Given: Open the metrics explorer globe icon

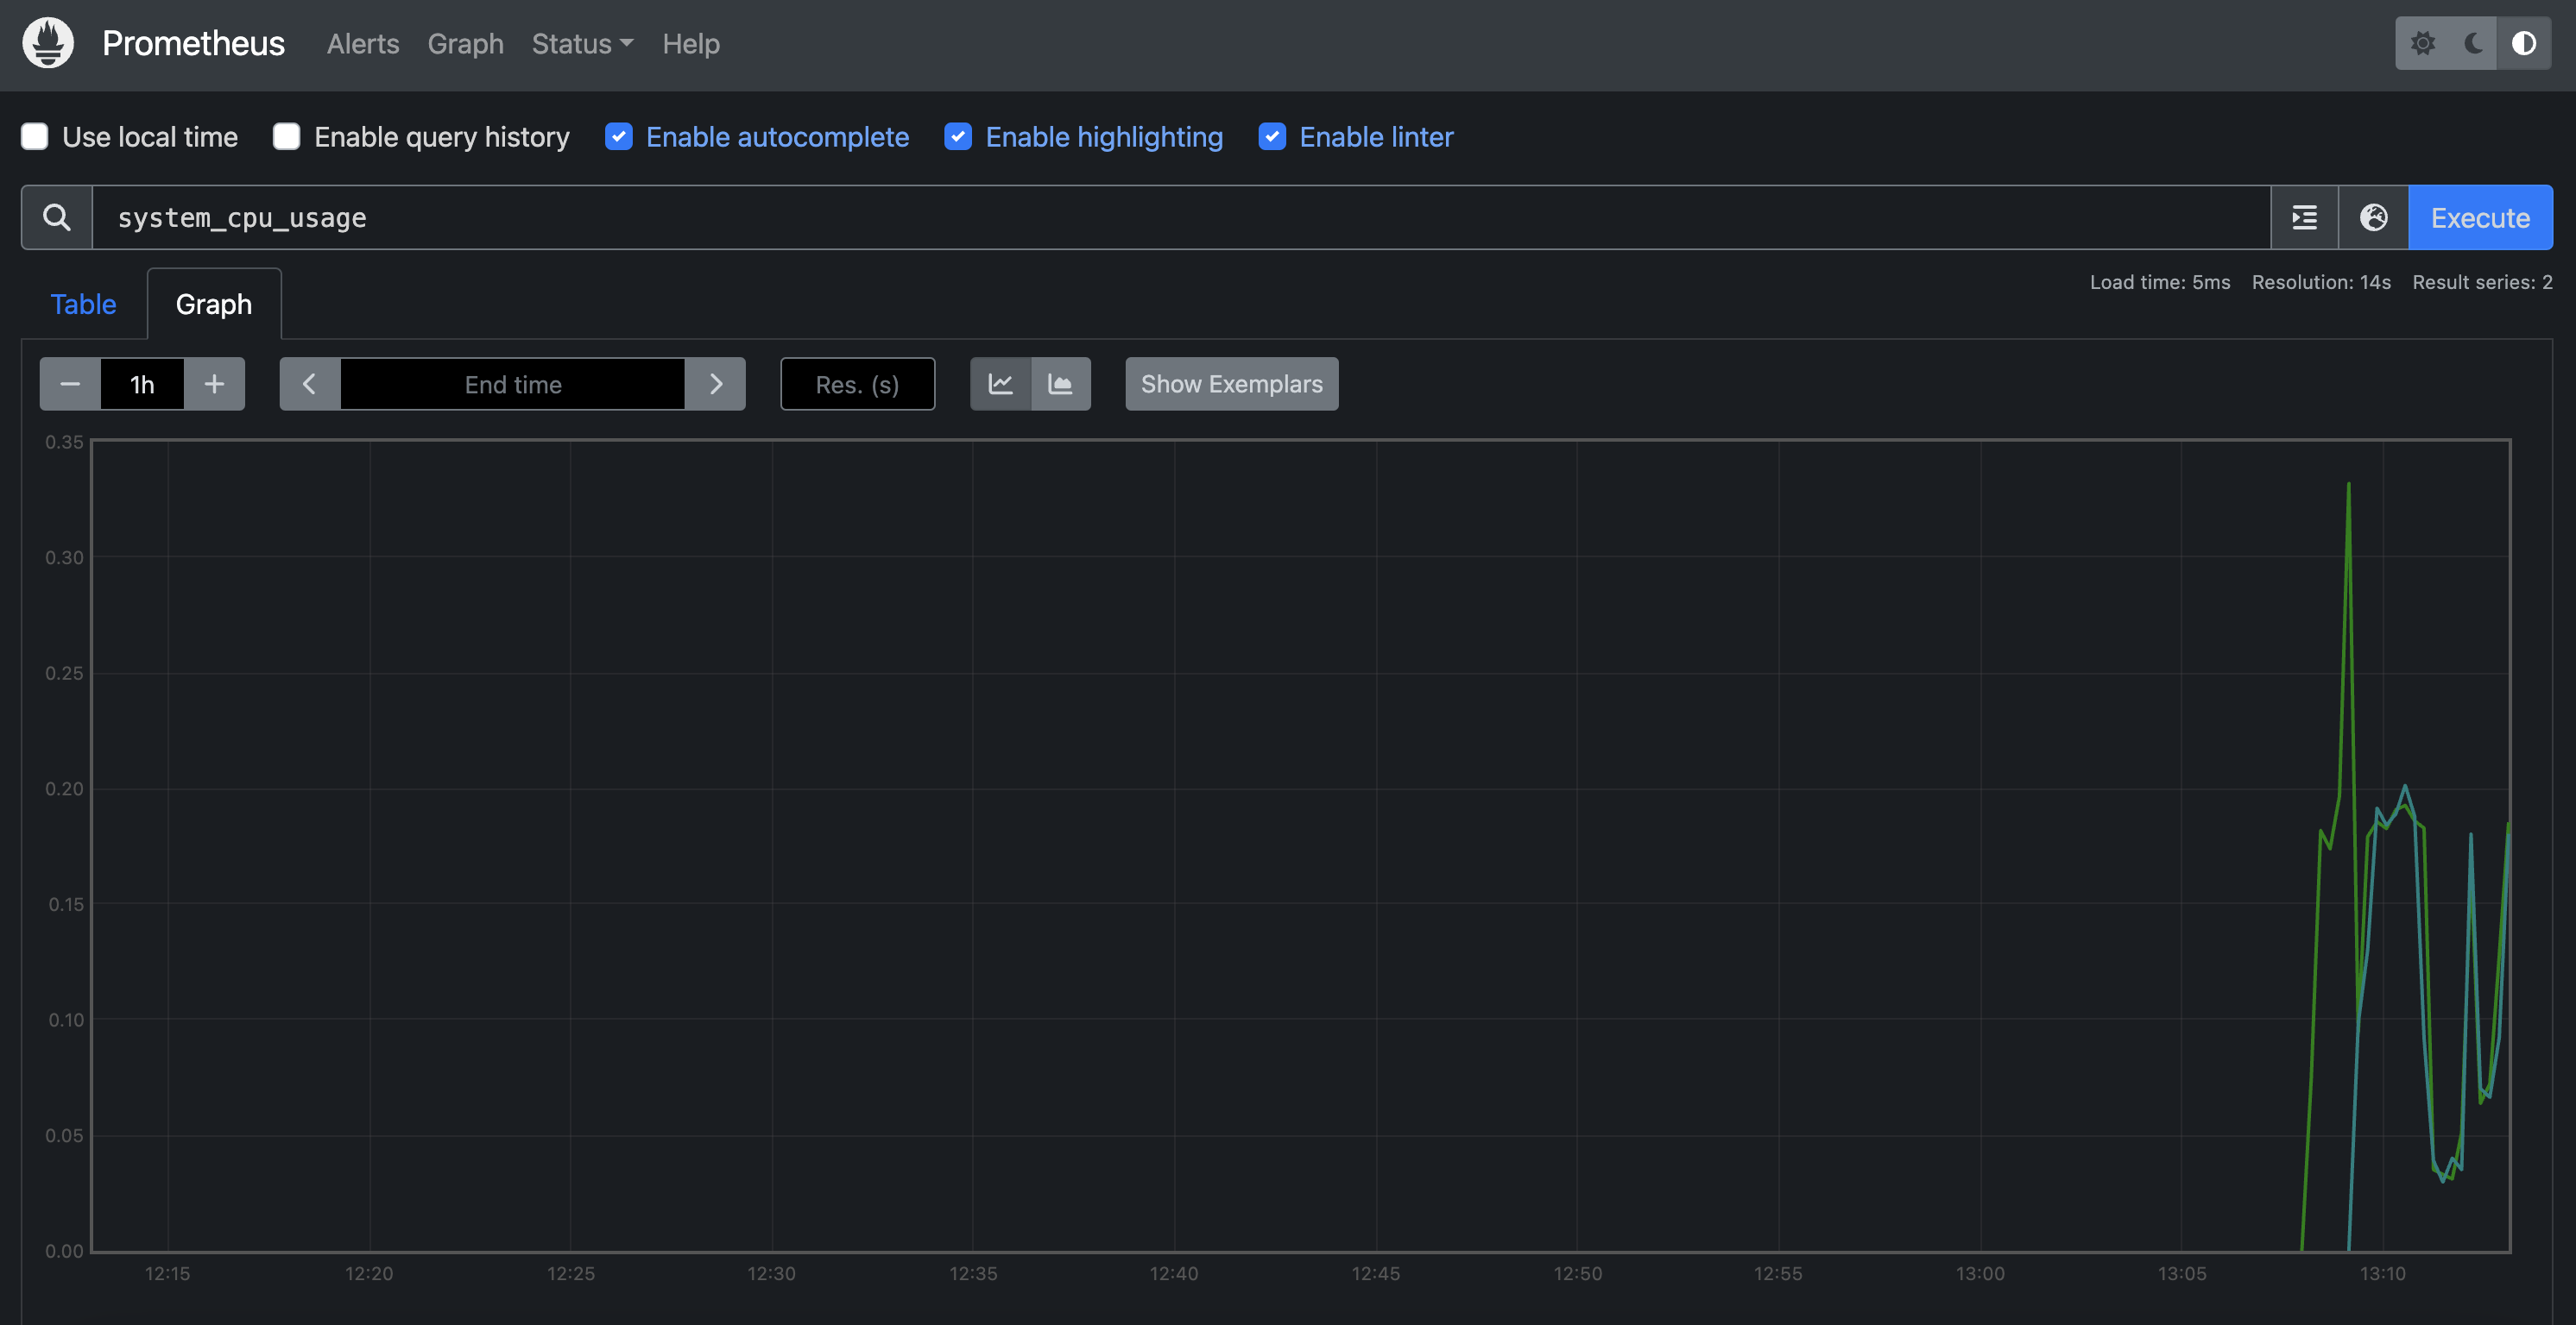Looking at the screenshot, I should pyautogui.click(x=2373, y=217).
